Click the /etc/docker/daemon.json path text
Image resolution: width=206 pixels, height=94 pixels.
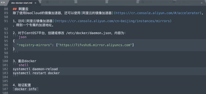[89, 33]
